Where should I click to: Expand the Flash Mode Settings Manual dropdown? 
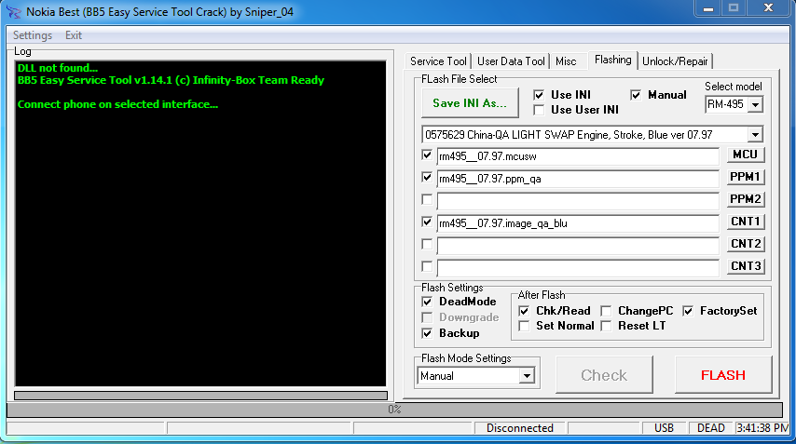click(x=527, y=376)
